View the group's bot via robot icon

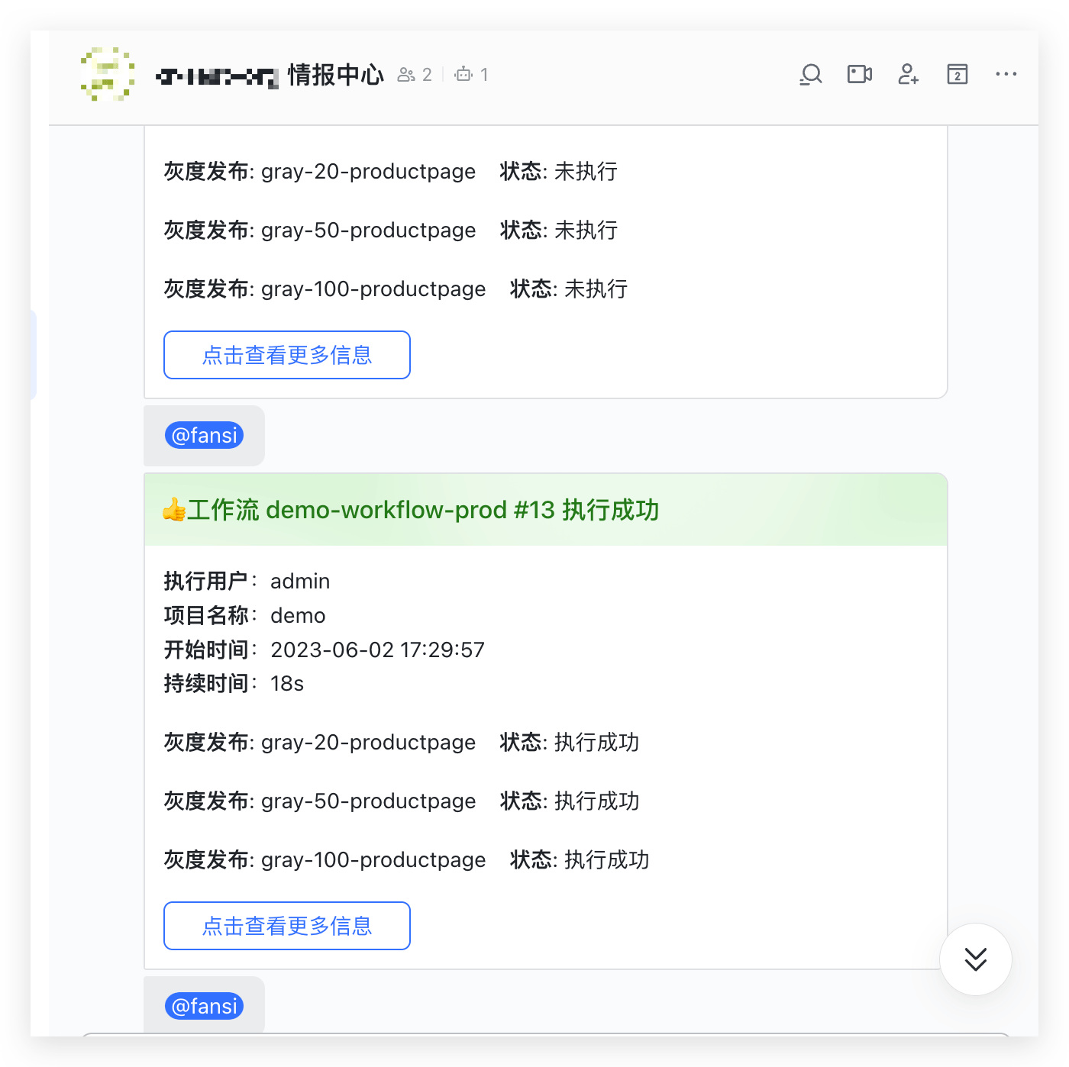tap(465, 74)
